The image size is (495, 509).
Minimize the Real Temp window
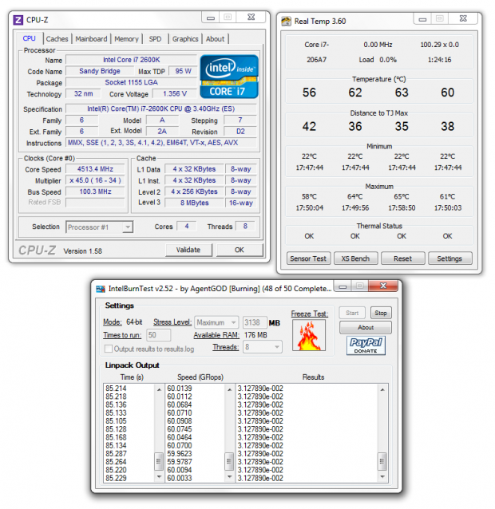click(x=422, y=19)
